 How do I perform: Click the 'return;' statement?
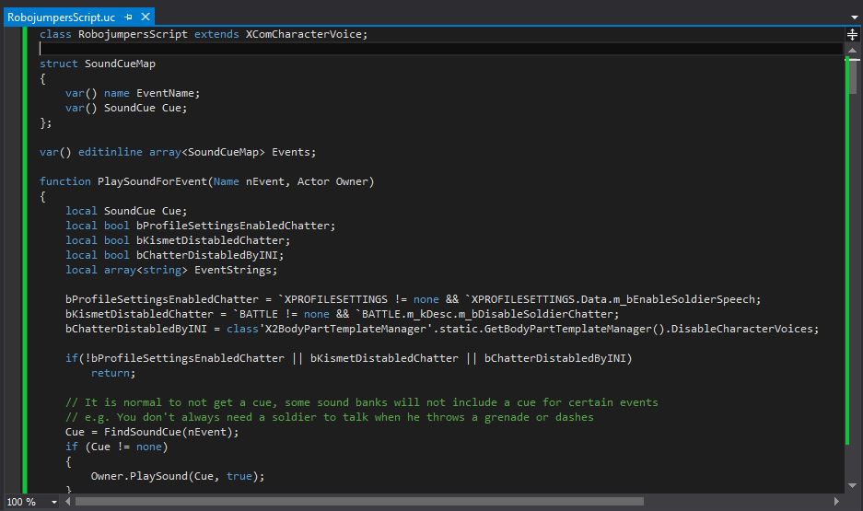click(113, 373)
